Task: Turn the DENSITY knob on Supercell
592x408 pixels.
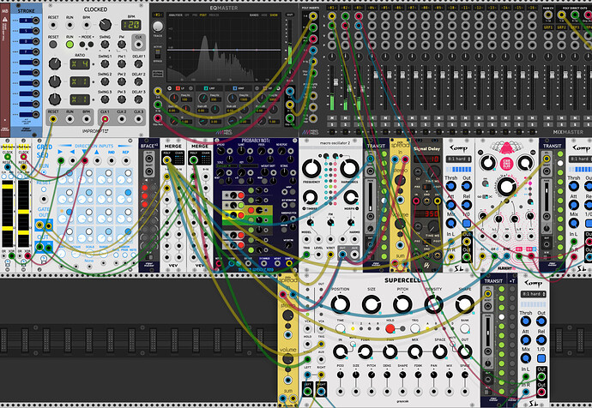Action: click(433, 304)
